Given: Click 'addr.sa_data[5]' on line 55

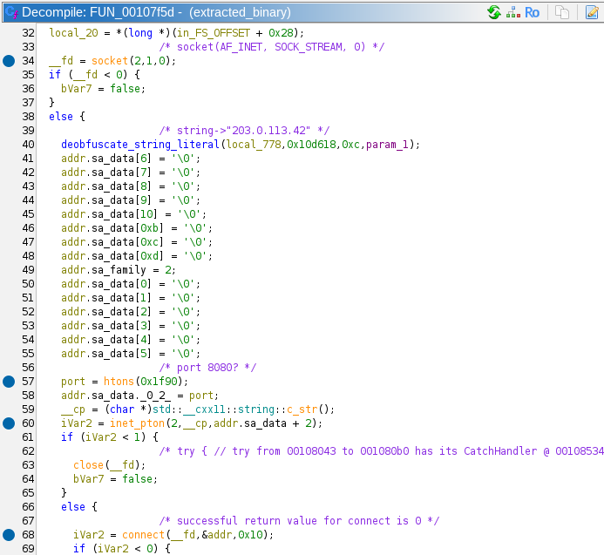Looking at the screenshot, I should [x=106, y=354].
